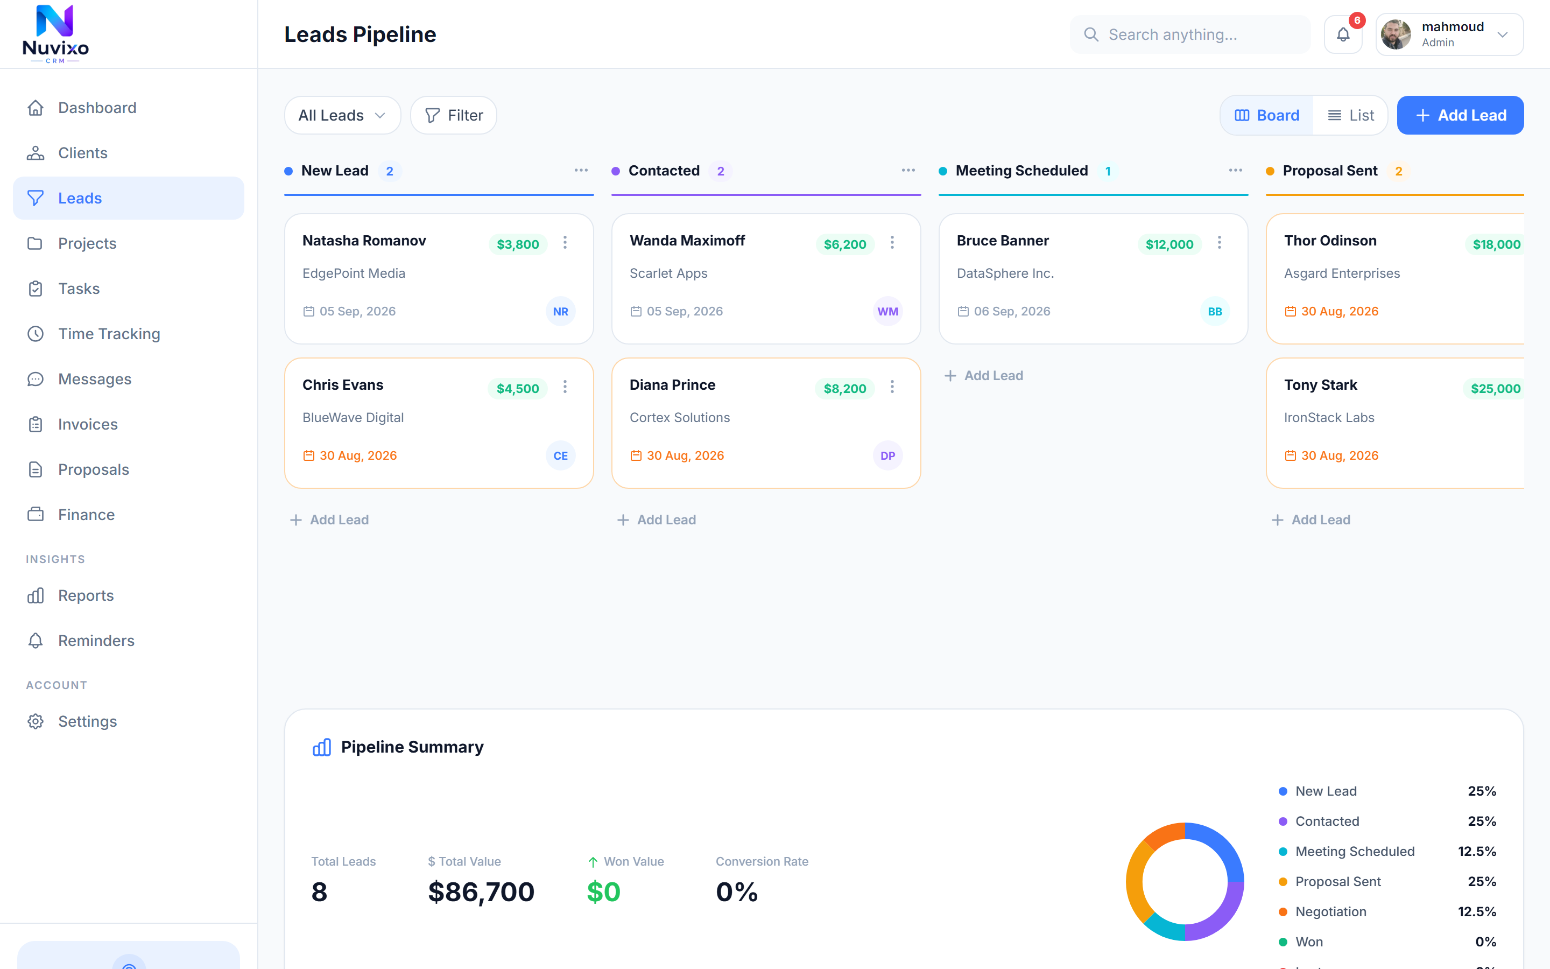This screenshot has height=969, width=1550.
Task: Add a lead under New Lead column
Action: 330,519
